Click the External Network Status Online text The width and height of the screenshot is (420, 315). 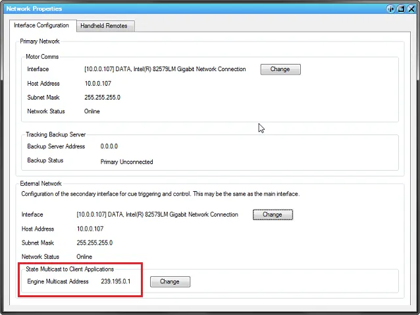click(x=84, y=256)
